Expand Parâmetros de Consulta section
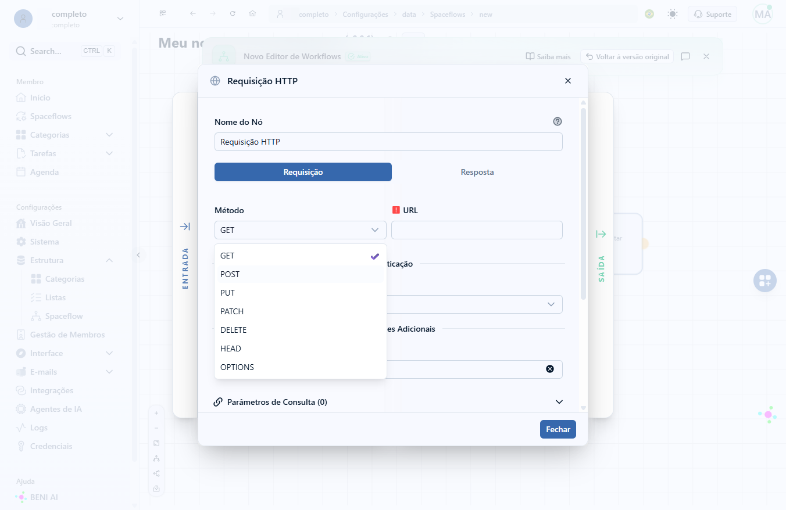The image size is (786, 510). 388,402
